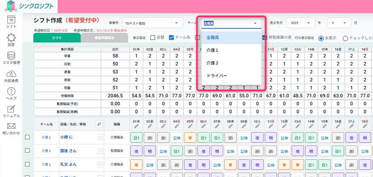This screenshot has height=177, width=373.
Task: Edit day 01木 with pencil icon
Action: (x=136, y=126)
